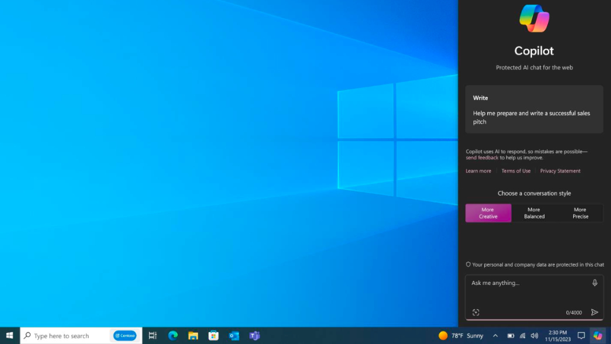Select the image capture icon in the chat box

pyautogui.click(x=476, y=312)
